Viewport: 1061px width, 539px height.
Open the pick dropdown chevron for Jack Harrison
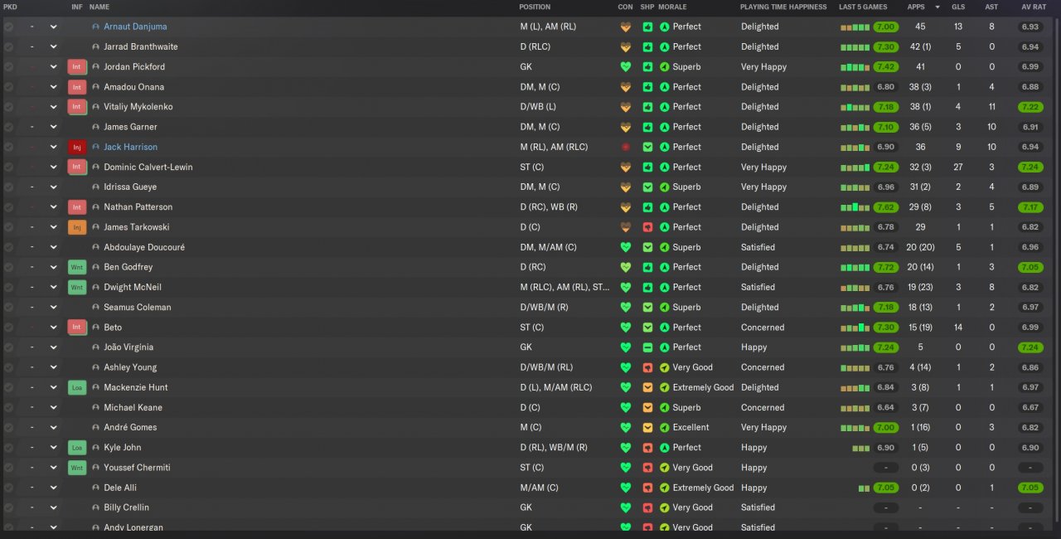pyautogui.click(x=53, y=147)
